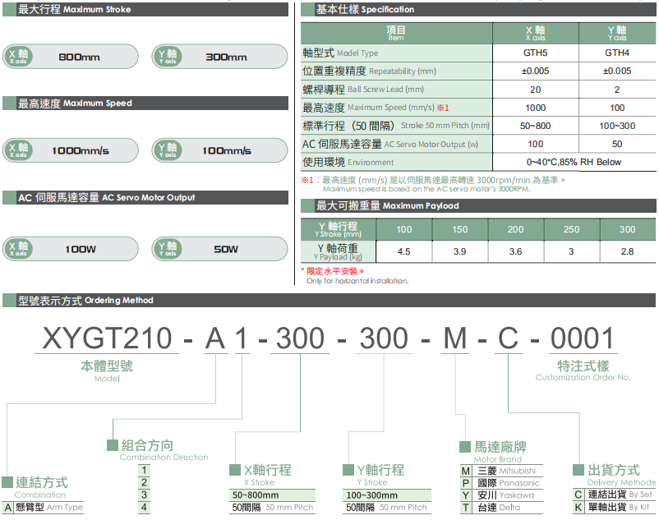This screenshot has width=659, height=520.
Task: Click the Maximum Payload section header
Action: tap(478, 205)
